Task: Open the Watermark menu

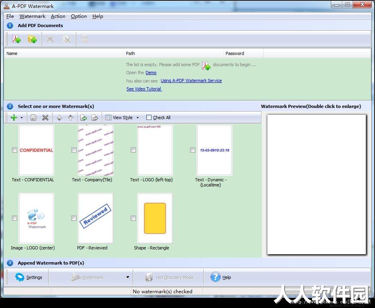Action: coord(33,16)
